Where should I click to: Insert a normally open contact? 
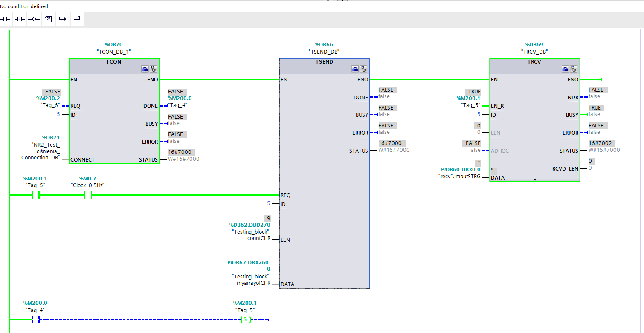point(5,19)
